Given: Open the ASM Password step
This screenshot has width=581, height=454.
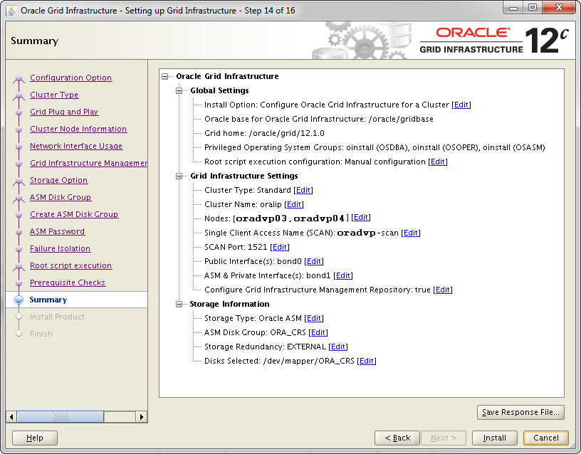Looking at the screenshot, I should click(57, 231).
